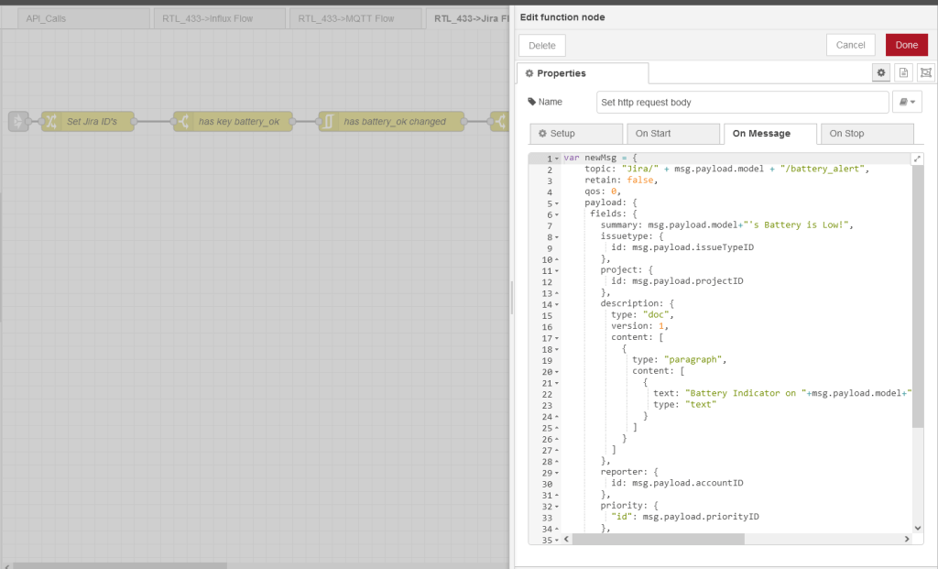938x569 pixels.
Task: Open the API_Calls flow tab
Action: point(82,18)
